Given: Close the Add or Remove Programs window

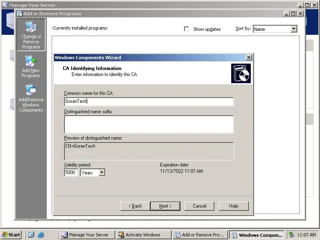Looking at the screenshot, I should pyautogui.click(x=300, y=14).
